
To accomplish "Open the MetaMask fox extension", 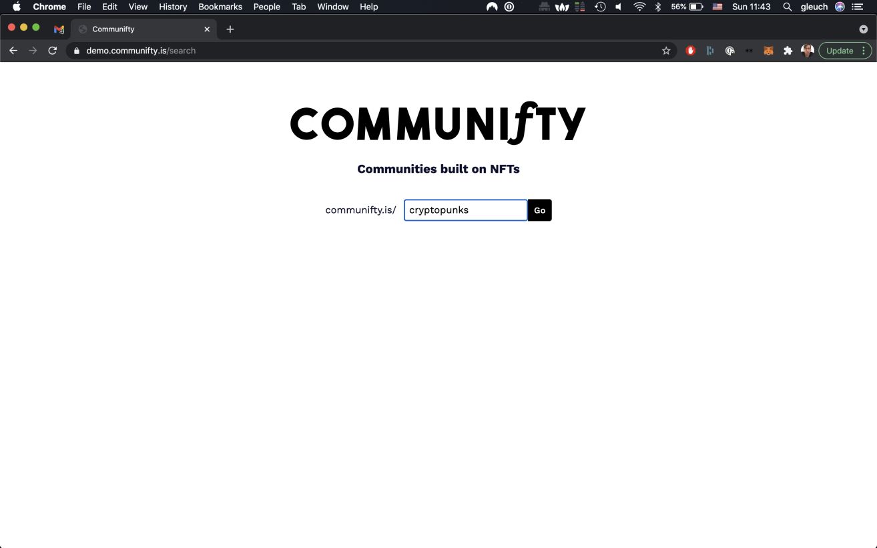I will click(x=769, y=51).
